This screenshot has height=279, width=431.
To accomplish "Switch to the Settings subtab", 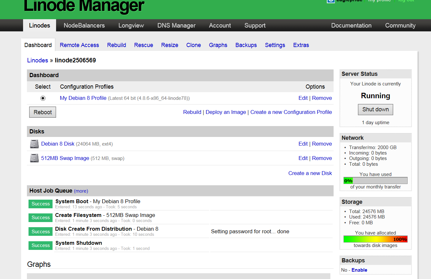I will (x=275, y=45).
